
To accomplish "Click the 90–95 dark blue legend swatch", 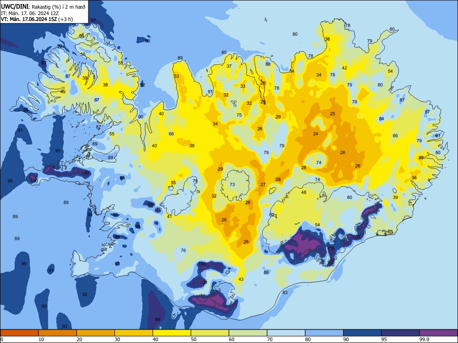I will [x=362, y=333].
